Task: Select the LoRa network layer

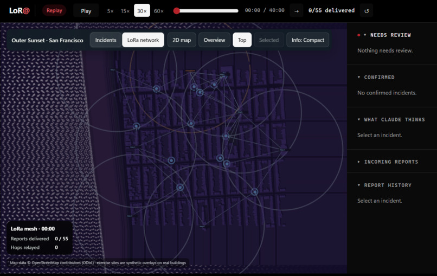Action: 143,40
